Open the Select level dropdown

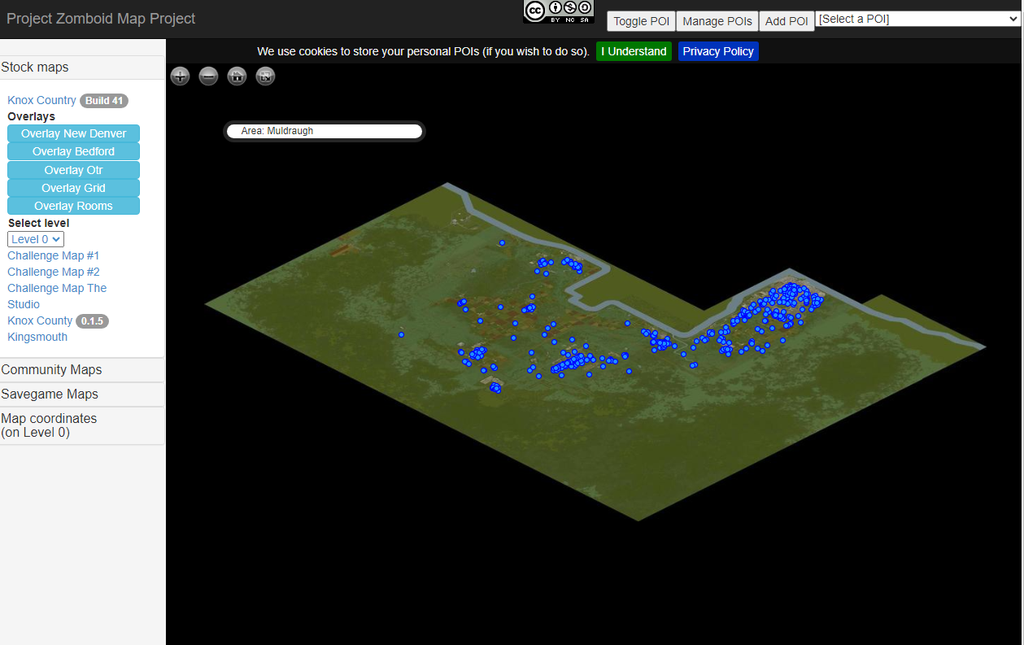click(36, 239)
